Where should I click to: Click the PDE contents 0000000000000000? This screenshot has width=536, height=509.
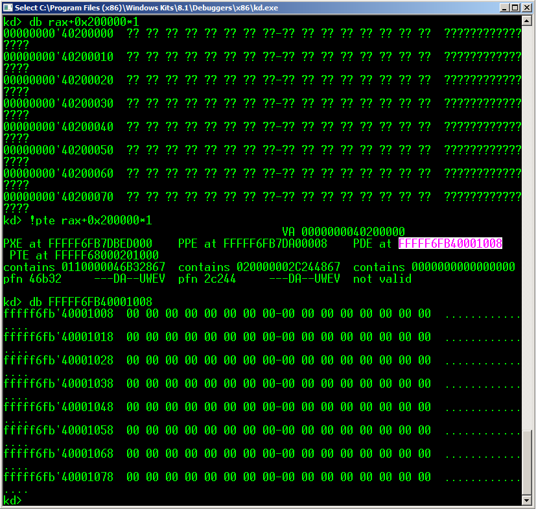click(x=463, y=266)
